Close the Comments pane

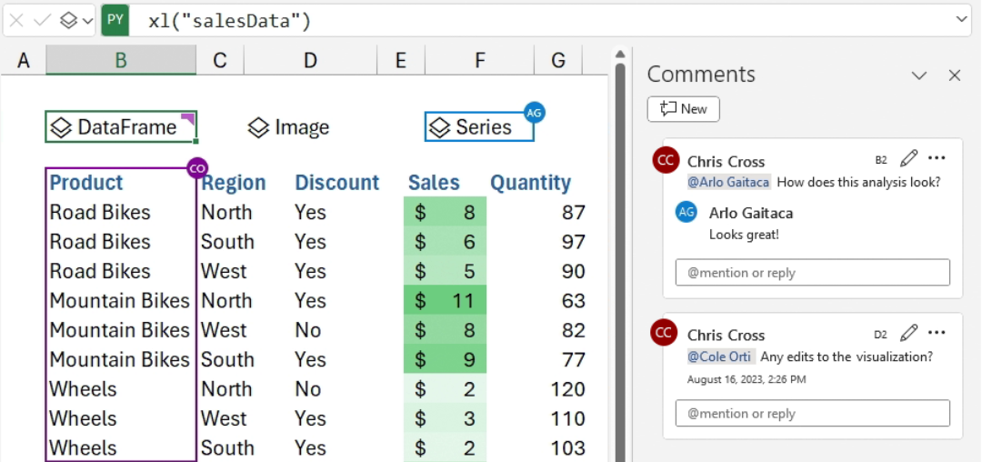point(955,75)
